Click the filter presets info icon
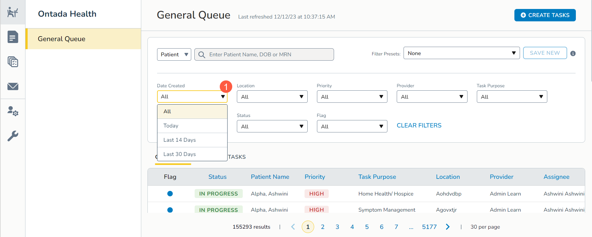Image resolution: width=592 pixels, height=237 pixels. (573, 54)
